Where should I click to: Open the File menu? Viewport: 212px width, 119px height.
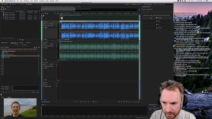click(x=18, y=1)
